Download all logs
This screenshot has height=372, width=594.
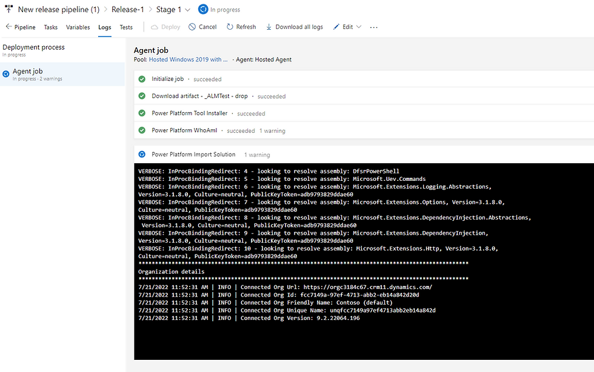[295, 27]
